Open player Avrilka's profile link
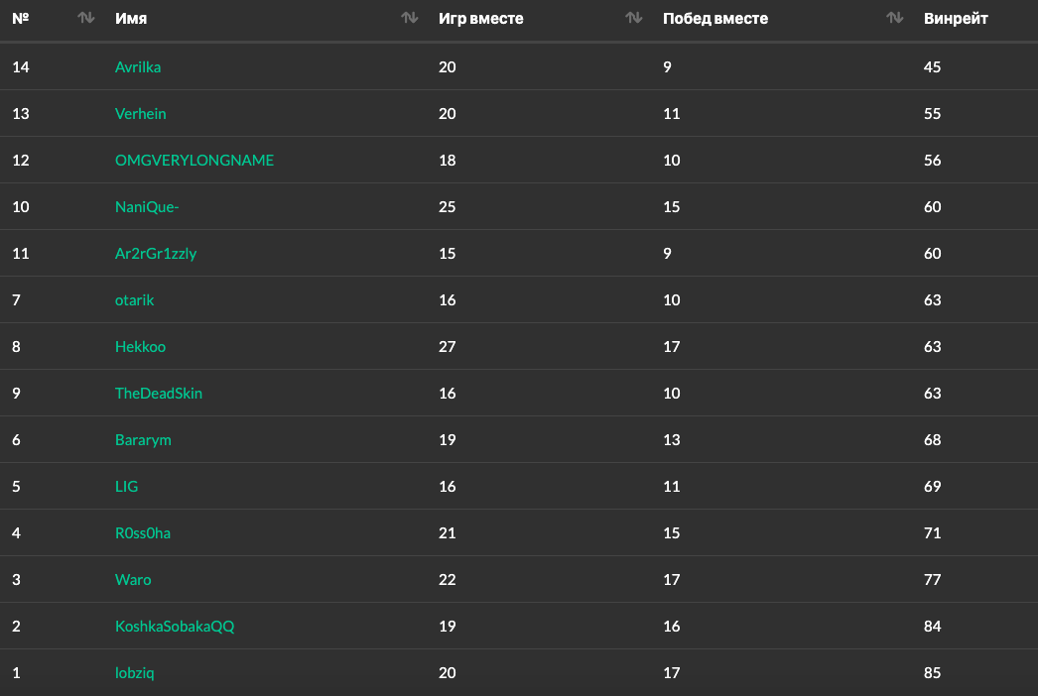Viewport: 1038px width, 696px height. 138,67
